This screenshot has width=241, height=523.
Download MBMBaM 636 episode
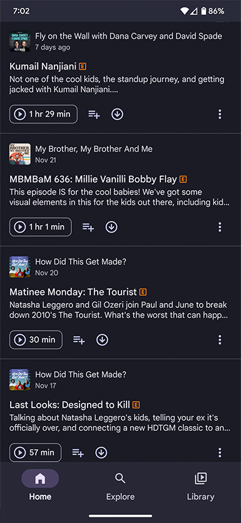[x=111, y=227]
